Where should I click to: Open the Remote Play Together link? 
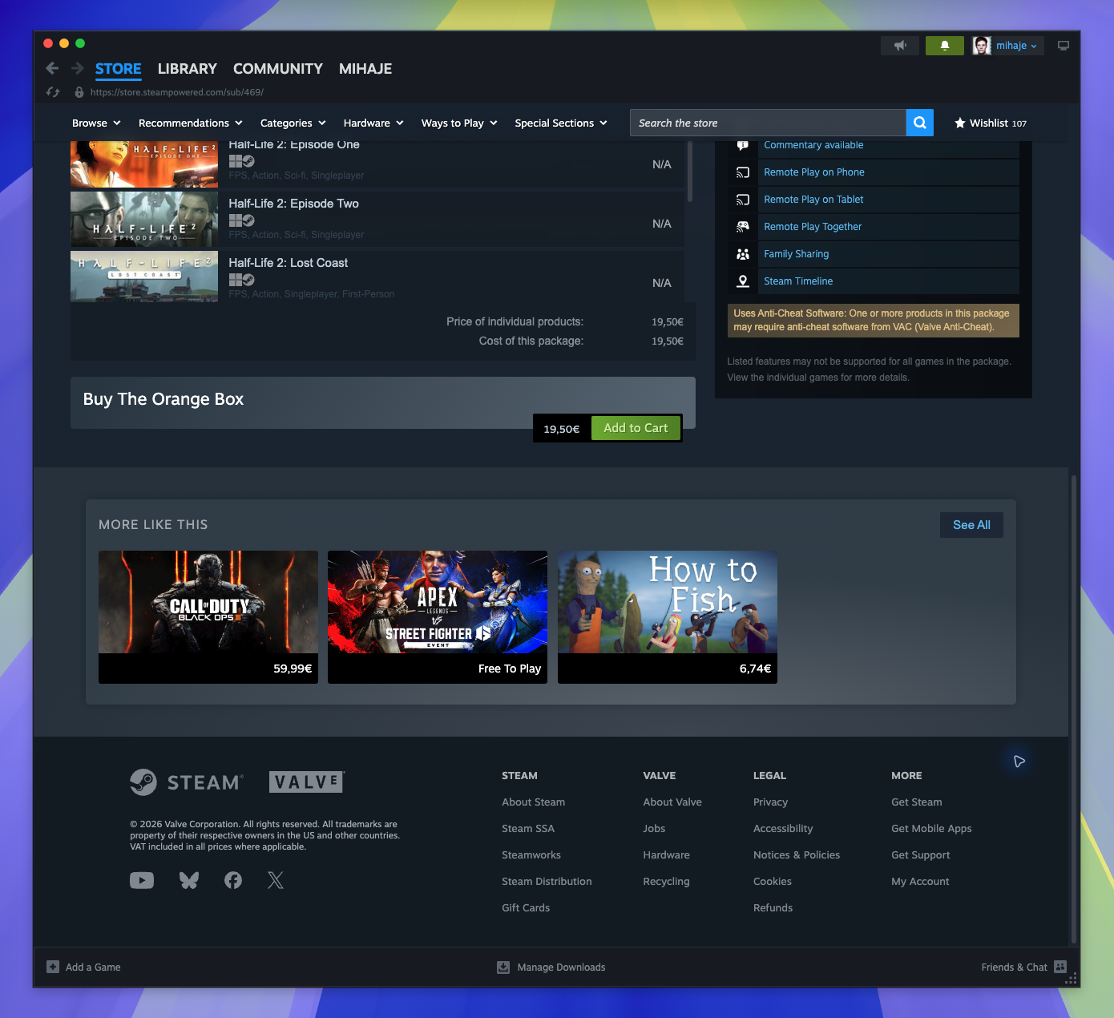(x=813, y=227)
